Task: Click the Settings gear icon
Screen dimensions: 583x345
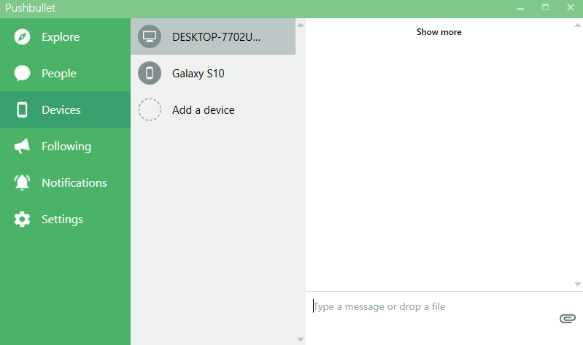Action: point(22,219)
